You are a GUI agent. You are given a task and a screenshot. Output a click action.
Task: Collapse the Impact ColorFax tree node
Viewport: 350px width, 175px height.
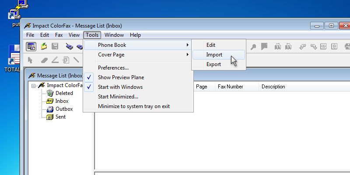click(34, 85)
